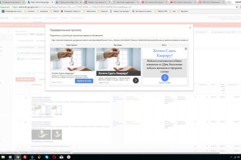Switch to the AdPump browser tab
Screen dimensions: 241x160
coord(212,2)
